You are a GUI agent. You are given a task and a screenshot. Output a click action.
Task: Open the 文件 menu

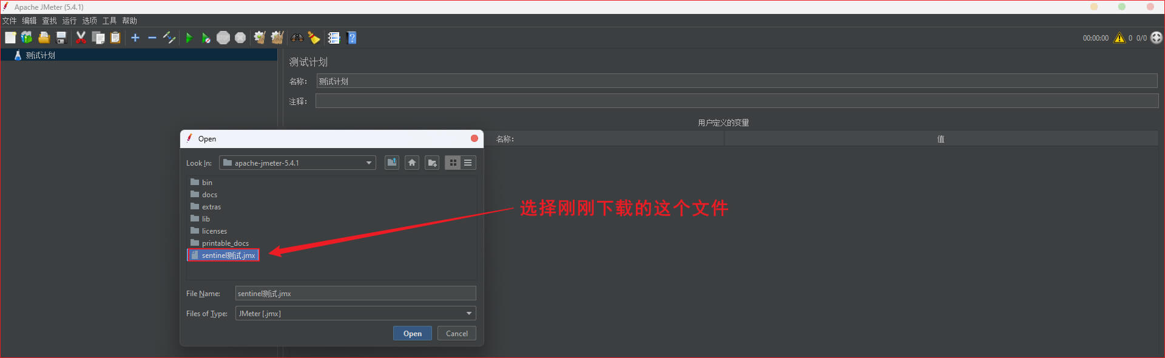pyautogui.click(x=10, y=21)
